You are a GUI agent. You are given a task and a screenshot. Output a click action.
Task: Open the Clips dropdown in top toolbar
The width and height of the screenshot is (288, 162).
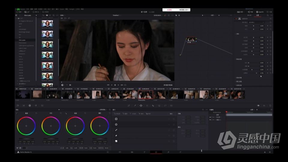coord(241,12)
